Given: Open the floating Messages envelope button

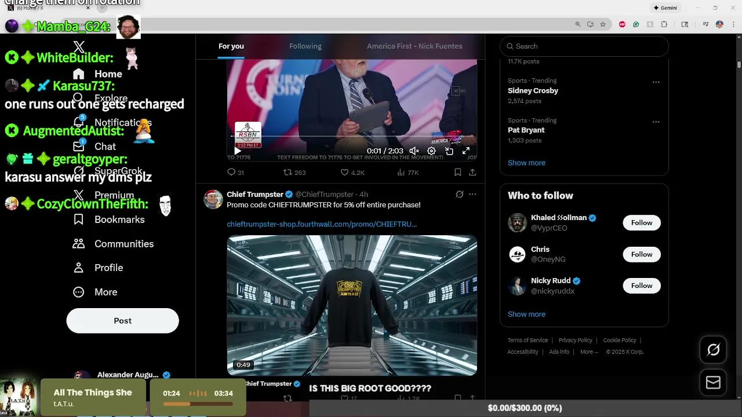Looking at the screenshot, I should [714, 383].
